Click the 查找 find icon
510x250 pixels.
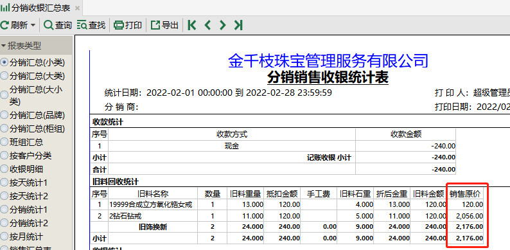[82, 25]
